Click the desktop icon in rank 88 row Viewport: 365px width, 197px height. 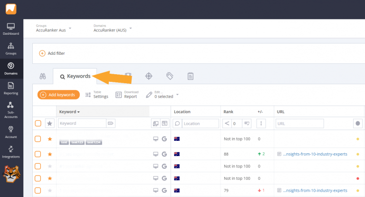tap(156, 154)
